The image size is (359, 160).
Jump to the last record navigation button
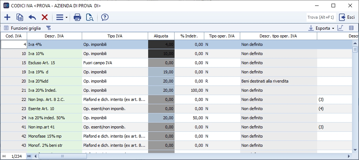[30, 156]
